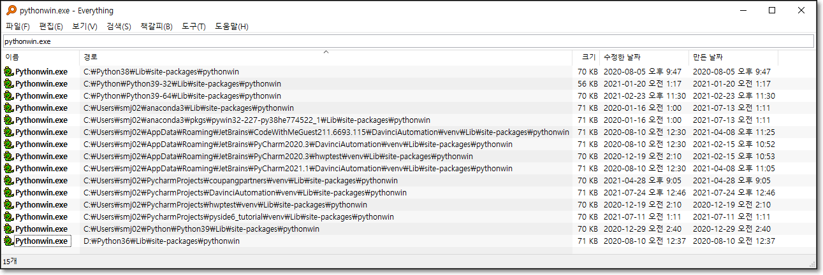The height and width of the screenshot is (275, 823).
Task: Click file icon for PyCharm2021.1 DavinciAutomation row
Action: pyautogui.click(x=8, y=169)
